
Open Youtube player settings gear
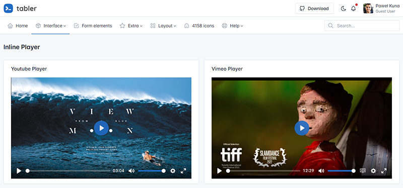point(173,171)
